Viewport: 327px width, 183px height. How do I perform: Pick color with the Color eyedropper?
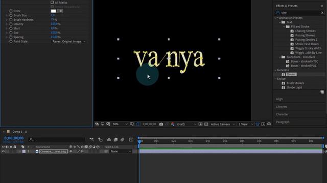pyautogui.click(x=60, y=11)
